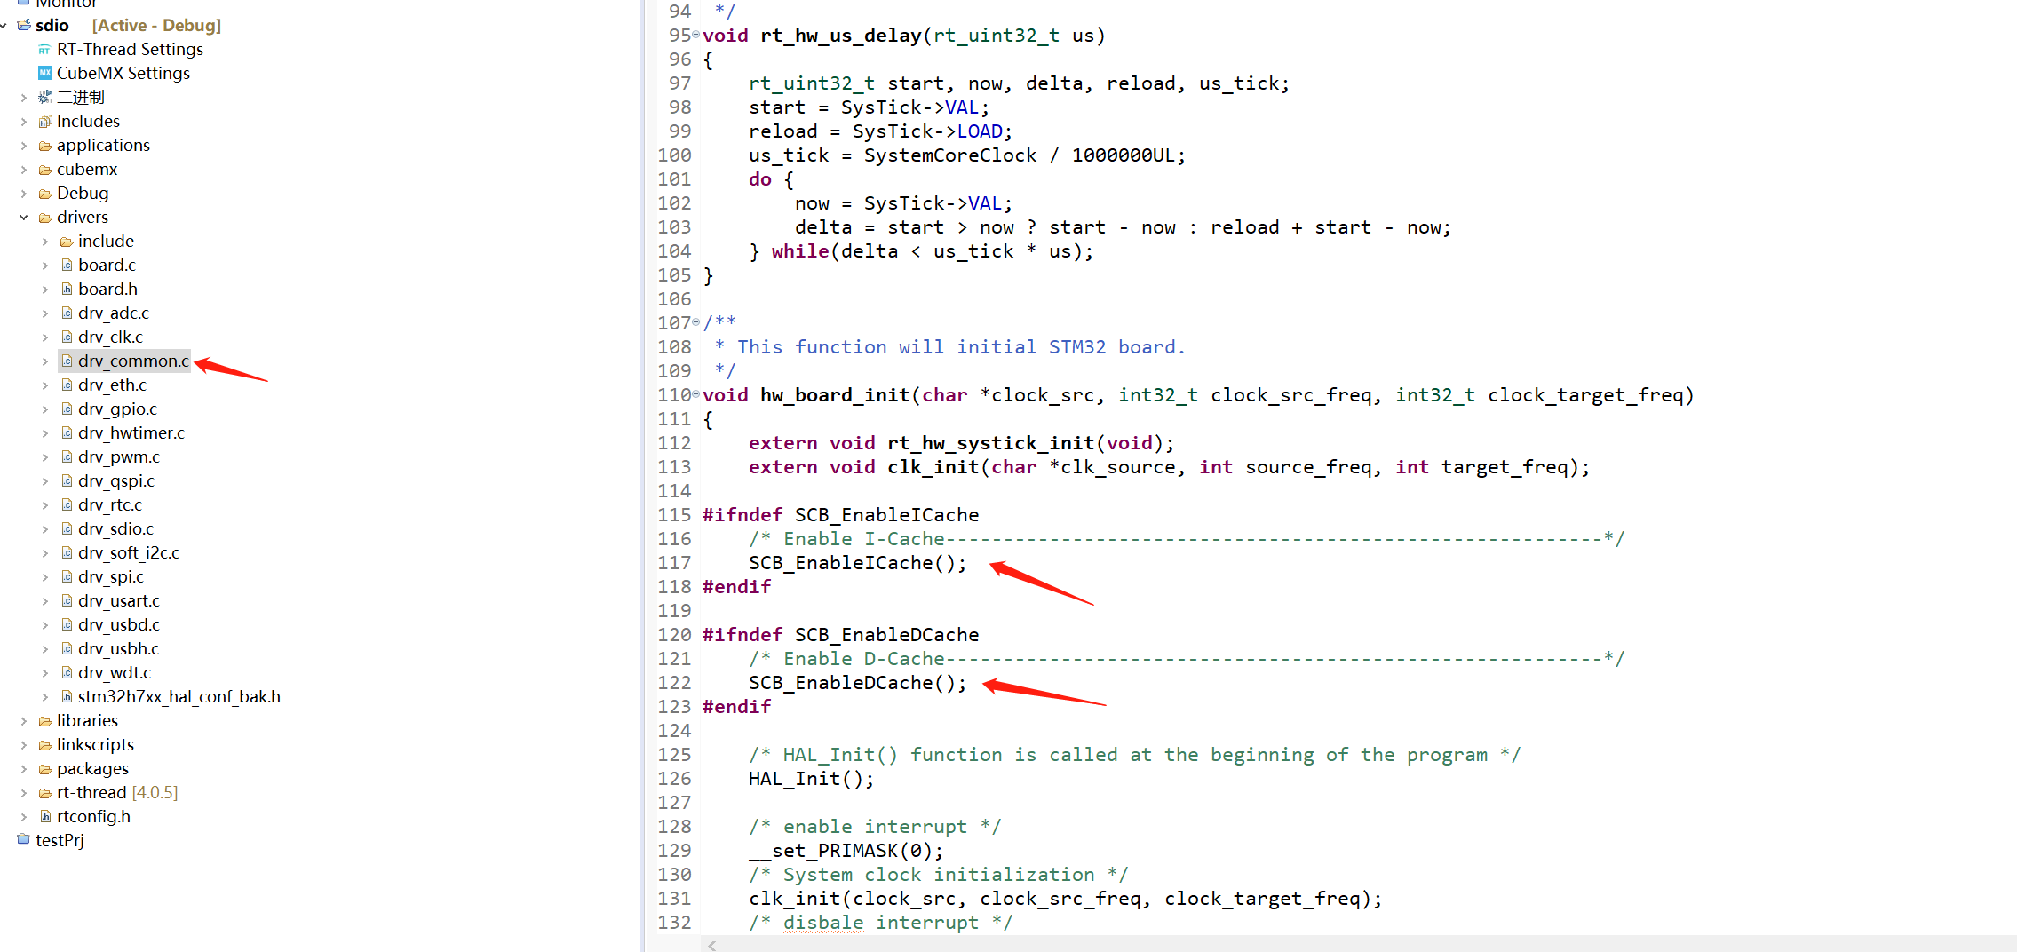
Task: Click the drv_common.c file icon
Action: pos(67,361)
